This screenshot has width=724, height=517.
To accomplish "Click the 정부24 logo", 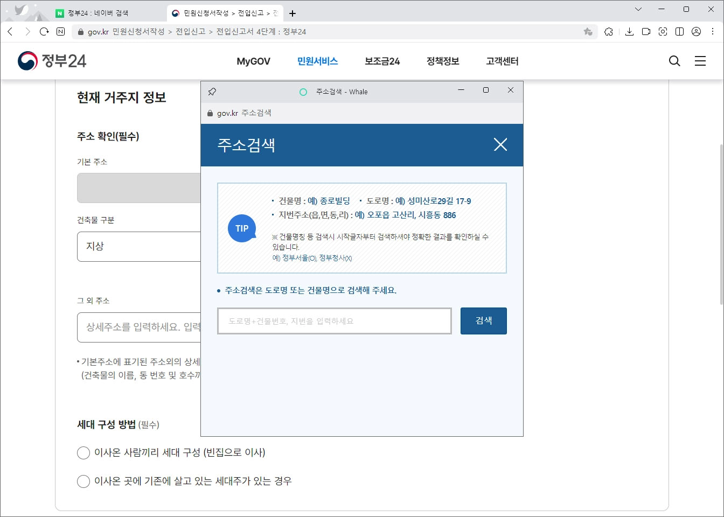I will tap(51, 60).
